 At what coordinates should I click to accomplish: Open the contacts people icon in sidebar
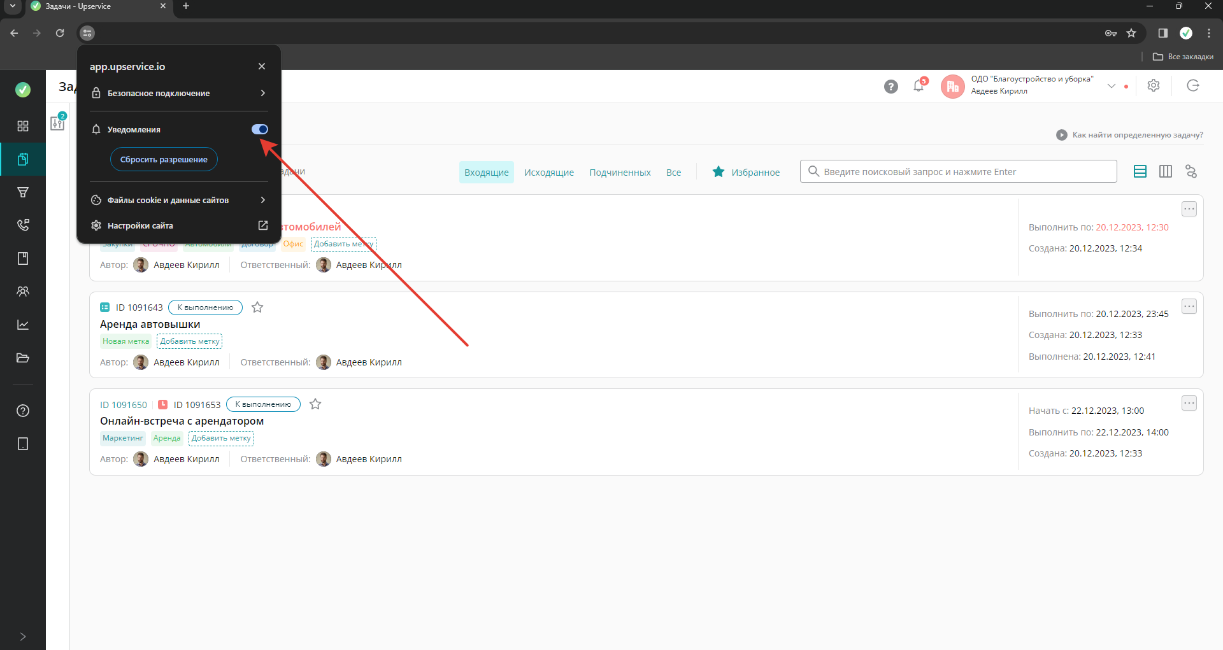(x=23, y=292)
